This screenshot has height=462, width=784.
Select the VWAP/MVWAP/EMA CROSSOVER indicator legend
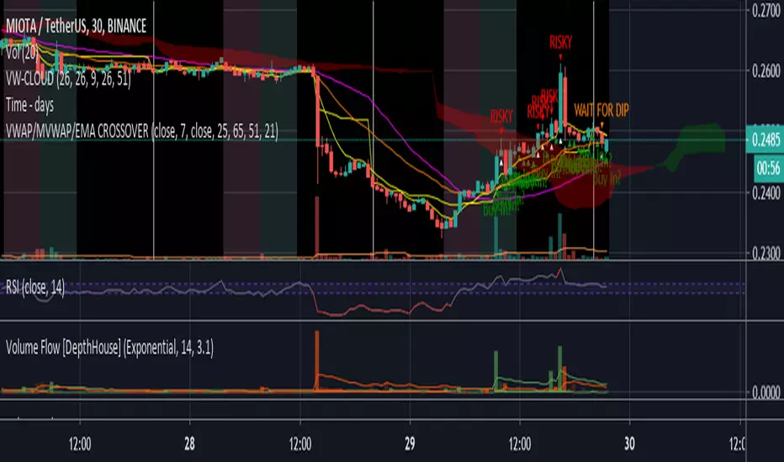coord(142,131)
